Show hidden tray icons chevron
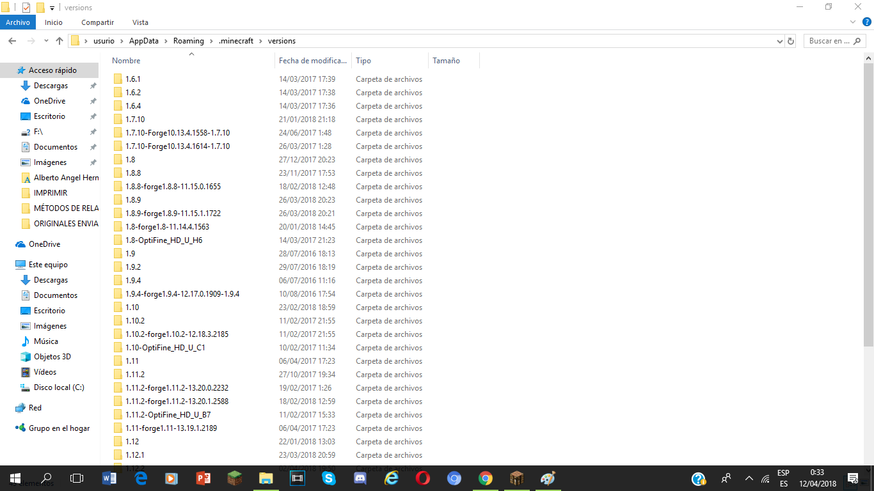Viewport: 874px width, 491px height. (x=749, y=478)
